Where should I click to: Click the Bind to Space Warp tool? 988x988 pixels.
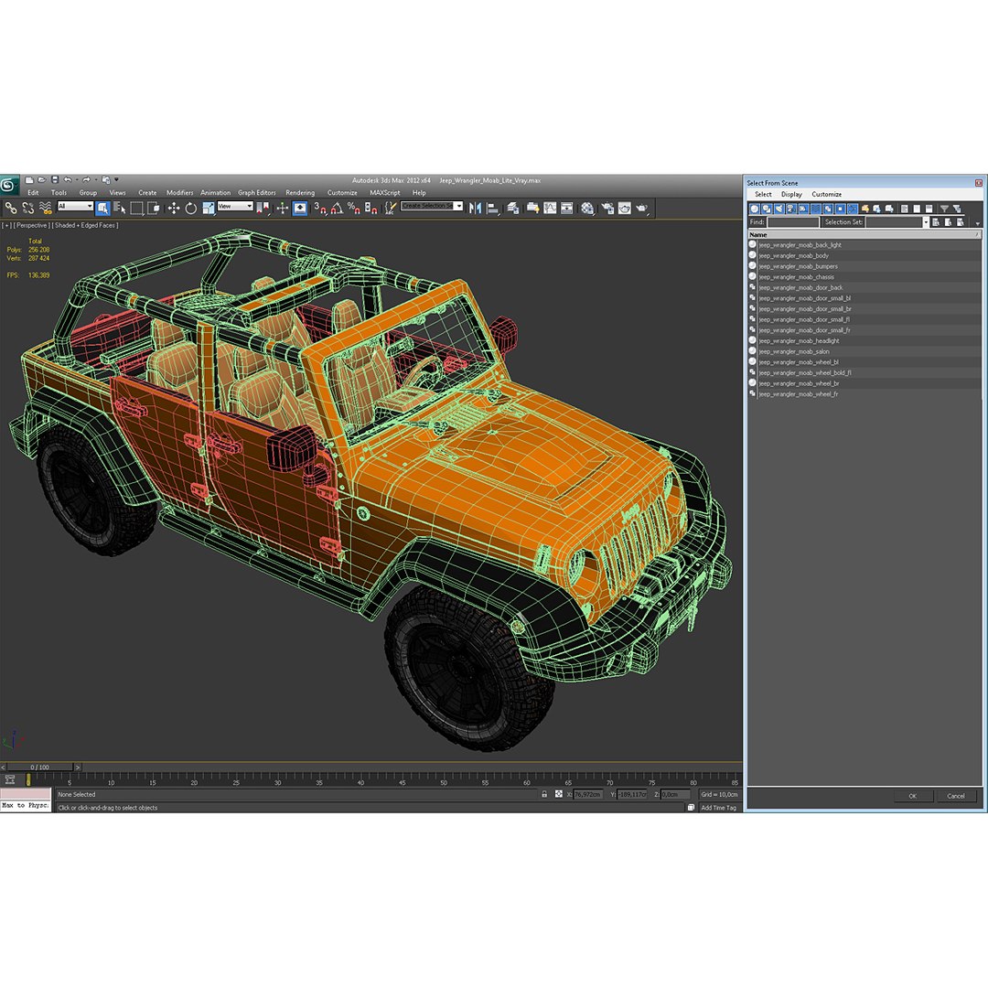(x=46, y=208)
